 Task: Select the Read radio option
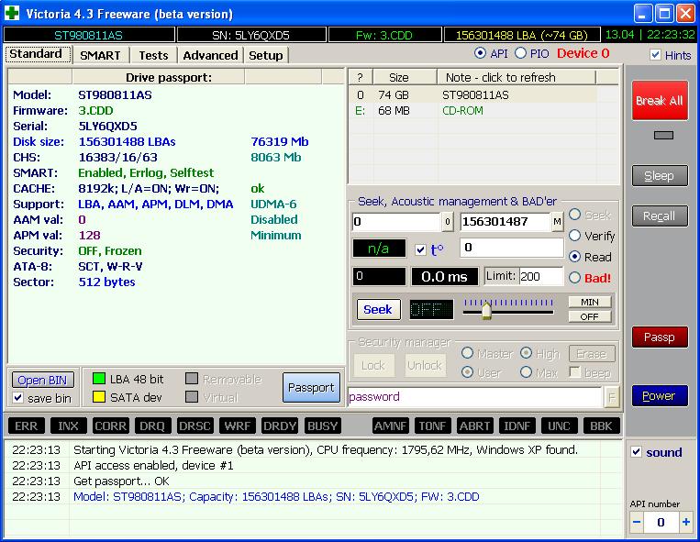(x=574, y=257)
